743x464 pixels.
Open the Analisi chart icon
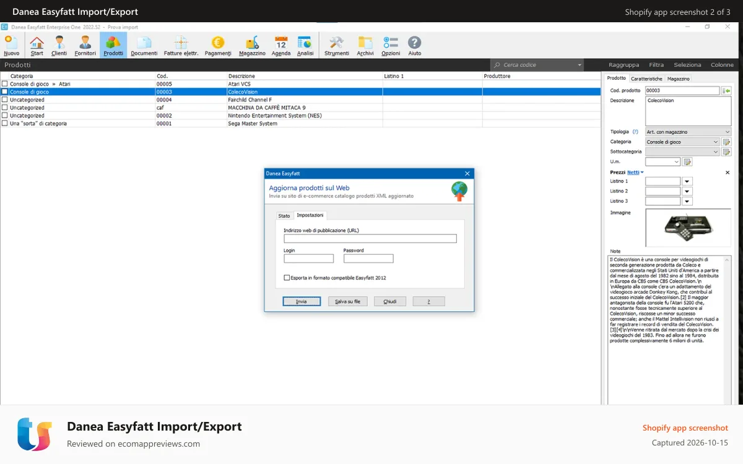305,46
